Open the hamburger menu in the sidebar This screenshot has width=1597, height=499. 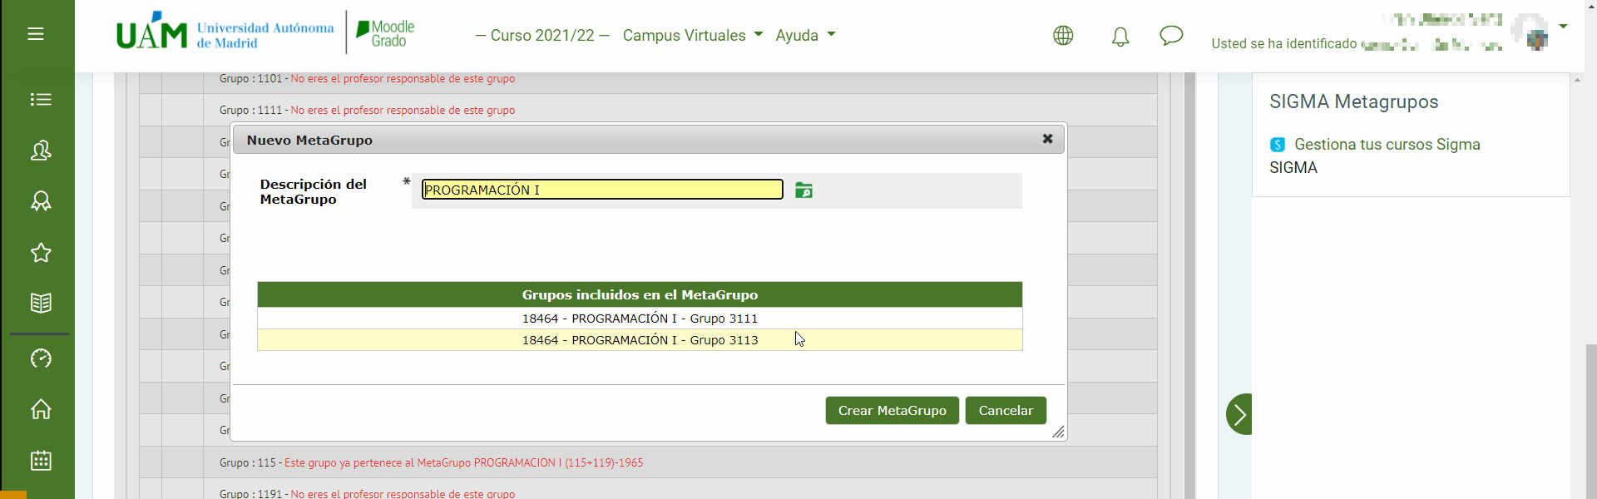click(x=36, y=34)
